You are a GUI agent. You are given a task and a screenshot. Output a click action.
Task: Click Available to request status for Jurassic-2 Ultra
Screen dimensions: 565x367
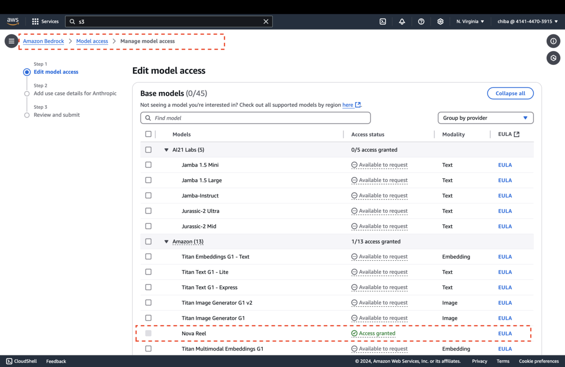click(379, 211)
